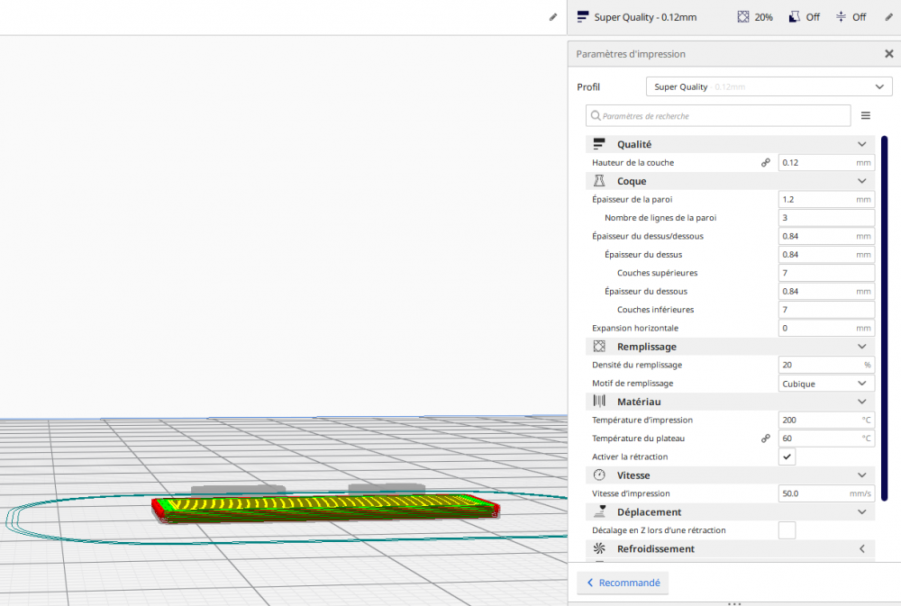Screen dimensions: 901x606
Task: Edit Nombre de lignes de la paroi value
Action: coord(826,218)
